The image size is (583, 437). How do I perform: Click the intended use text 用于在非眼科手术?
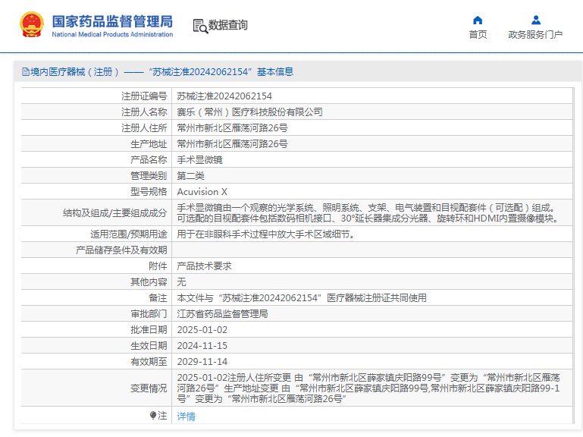[265, 234]
